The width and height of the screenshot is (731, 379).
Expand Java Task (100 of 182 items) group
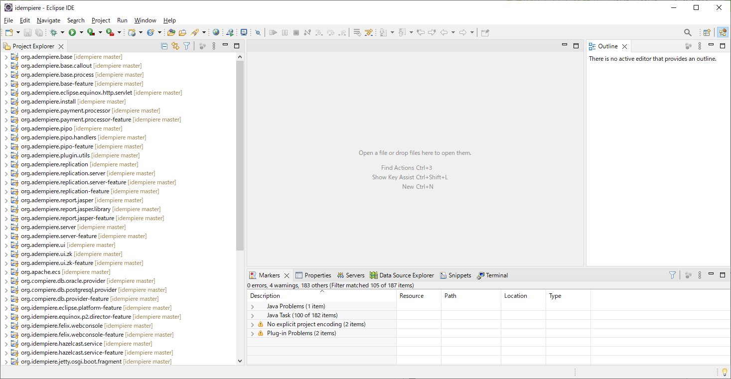pos(253,316)
